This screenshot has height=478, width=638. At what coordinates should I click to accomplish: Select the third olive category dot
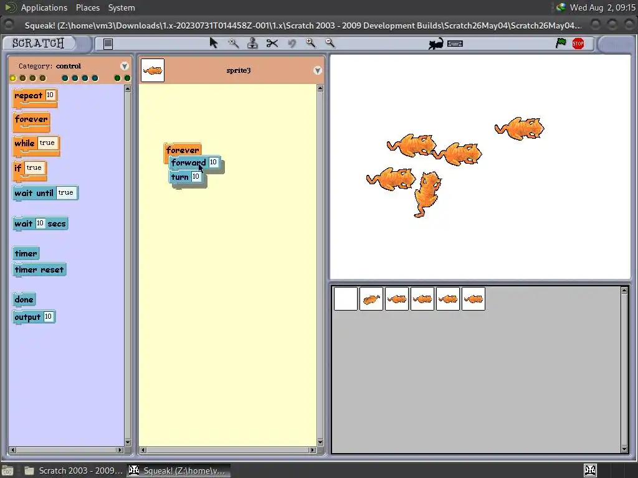(32, 78)
